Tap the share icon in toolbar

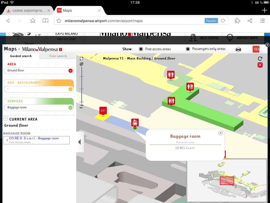(x=250, y=21)
